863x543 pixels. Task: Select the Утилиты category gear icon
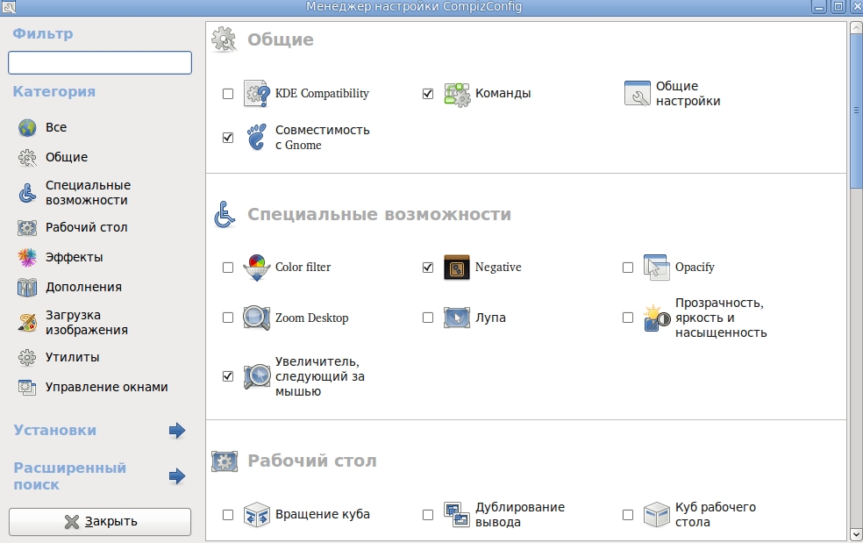(x=27, y=357)
